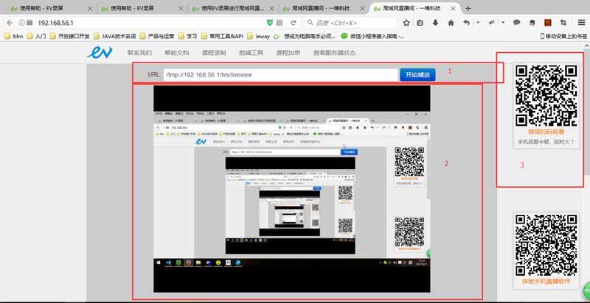Reload the page with refresh icon
This screenshot has width=590, height=303.
[x=294, y=23]
